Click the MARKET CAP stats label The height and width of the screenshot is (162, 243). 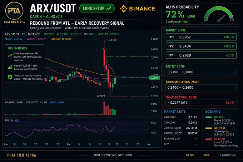point(172,139)
